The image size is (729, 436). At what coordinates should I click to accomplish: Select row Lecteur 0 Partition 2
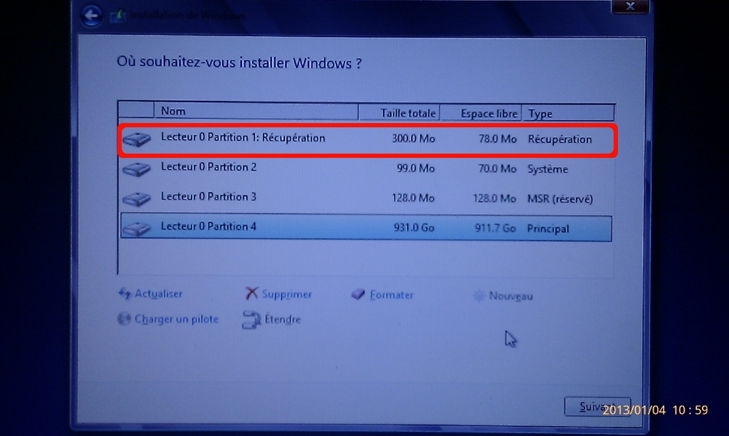[367, 169]
